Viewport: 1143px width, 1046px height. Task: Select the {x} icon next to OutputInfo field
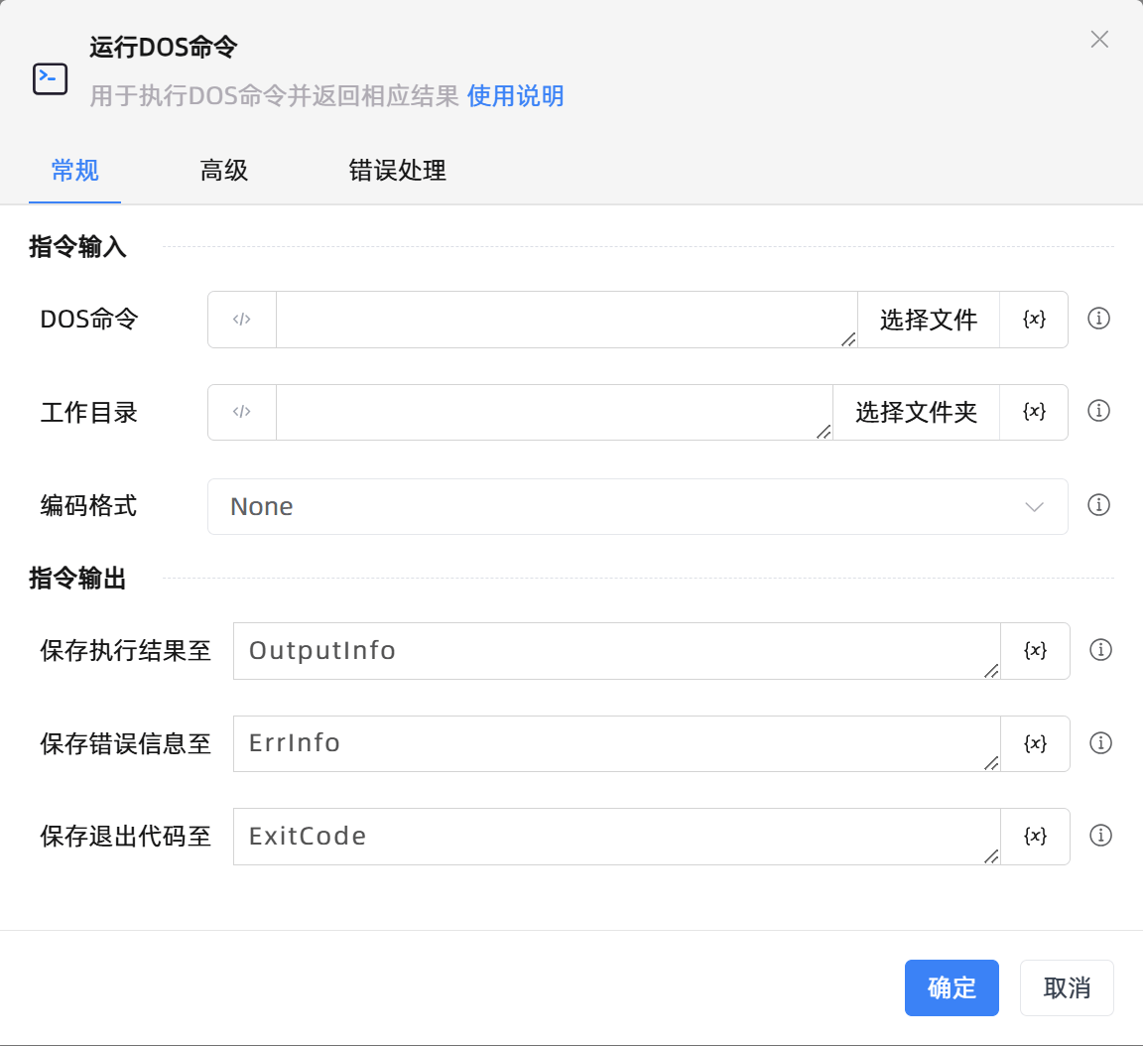click(1036, 650)
